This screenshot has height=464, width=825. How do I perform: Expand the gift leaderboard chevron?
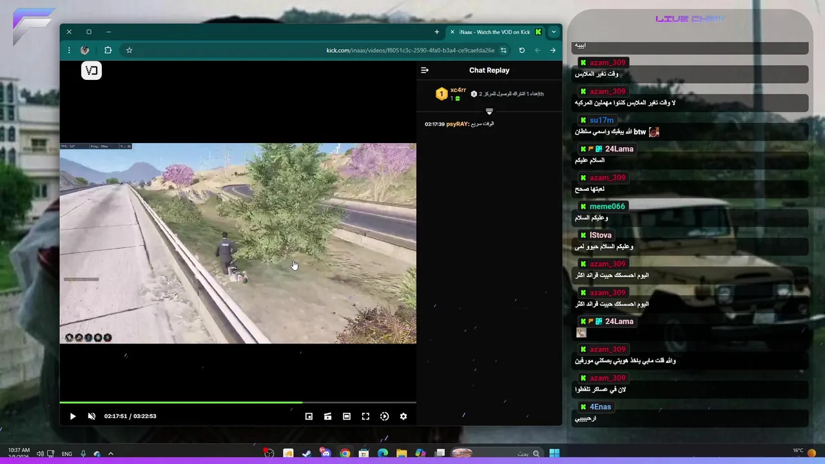[x=489, y=111]
